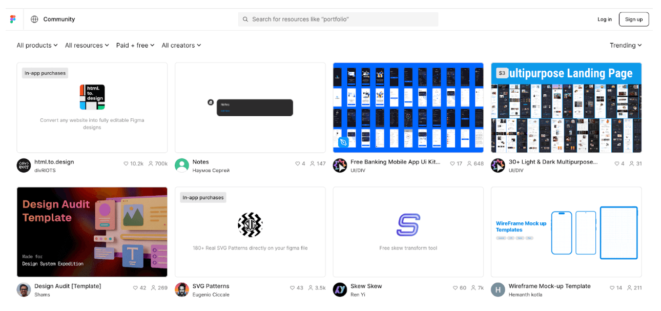
Task: Change the Trending sort order dropdown
Action: 625,46
